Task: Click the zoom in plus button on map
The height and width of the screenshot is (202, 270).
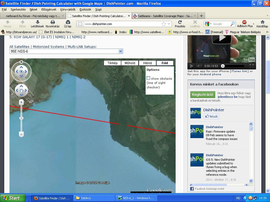Action: tap(21, 102)
